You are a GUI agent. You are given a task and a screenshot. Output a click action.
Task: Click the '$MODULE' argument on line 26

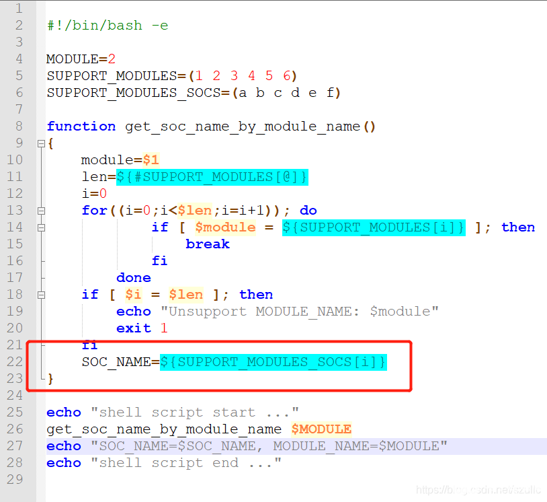[321, 429]
